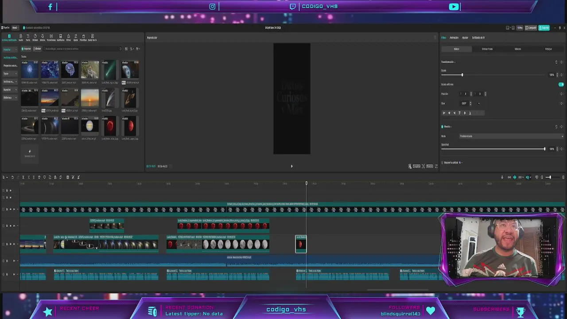Open the Efectos tab

[43, 37]
